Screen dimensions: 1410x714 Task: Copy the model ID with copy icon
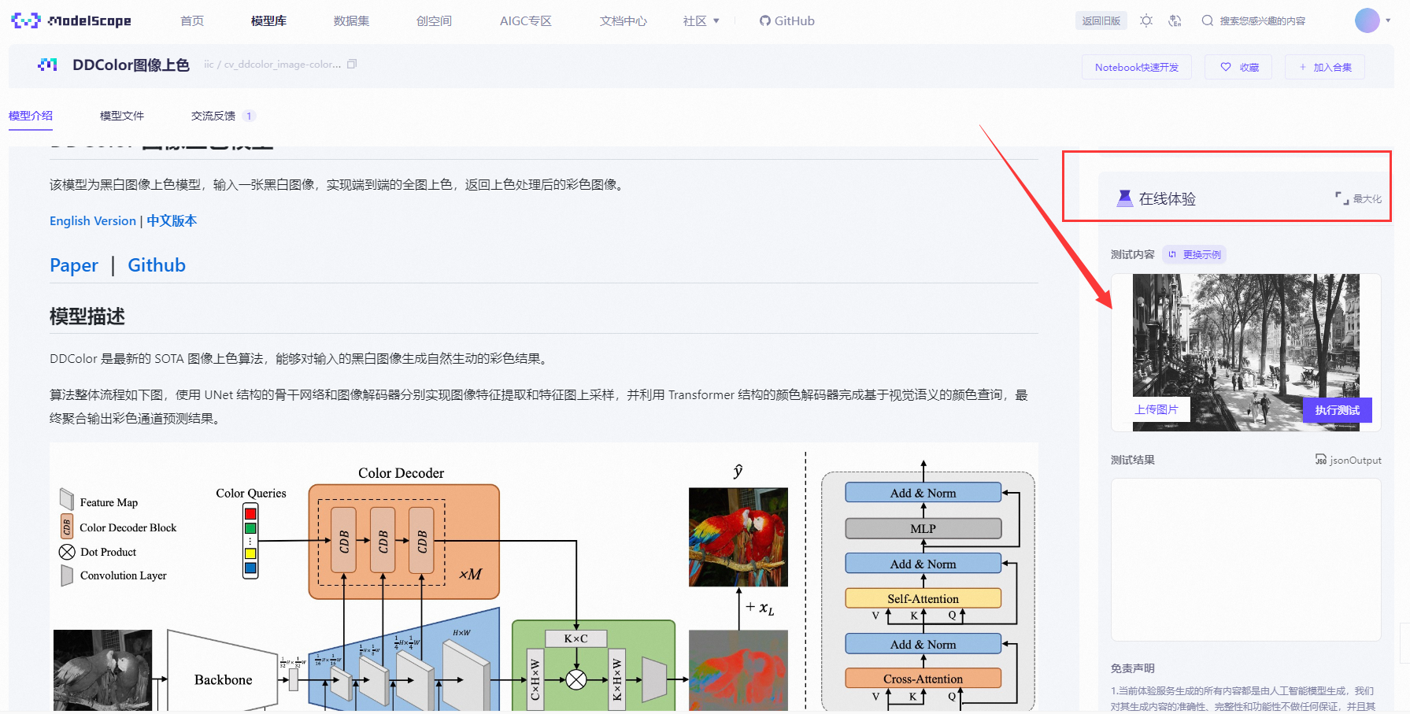(352, 64)
